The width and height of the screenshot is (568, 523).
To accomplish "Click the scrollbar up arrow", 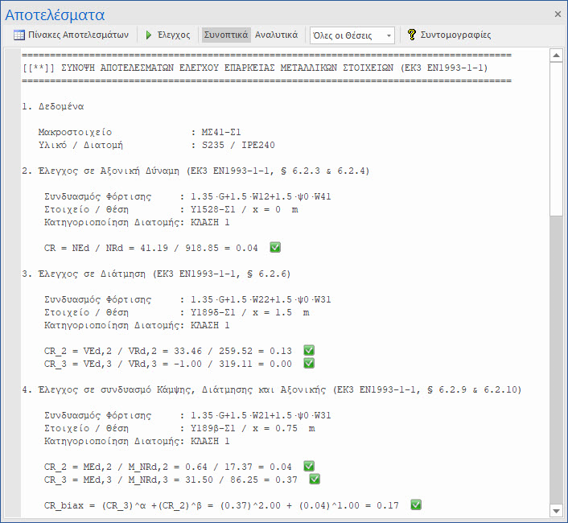I will 555,56.
